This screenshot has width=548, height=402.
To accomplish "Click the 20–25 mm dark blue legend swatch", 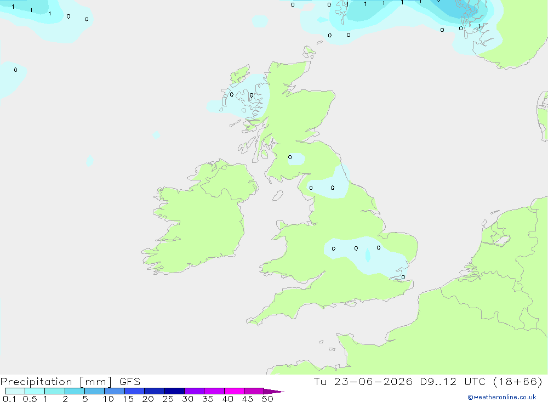I will pyautogui.click(x=155, y=391).
